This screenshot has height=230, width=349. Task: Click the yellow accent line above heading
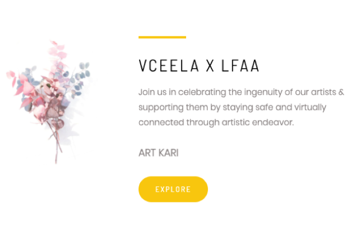(x=162, y=37)
